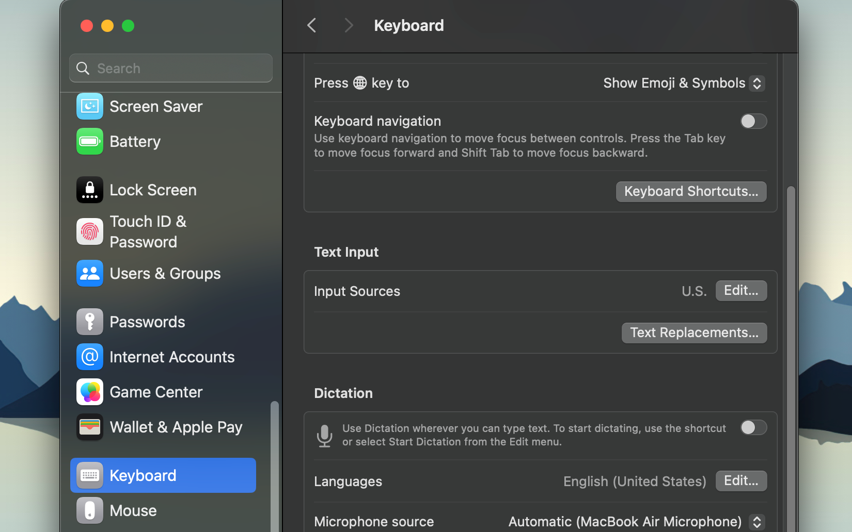
Task: Click the Search field
Action: (170, 68)
